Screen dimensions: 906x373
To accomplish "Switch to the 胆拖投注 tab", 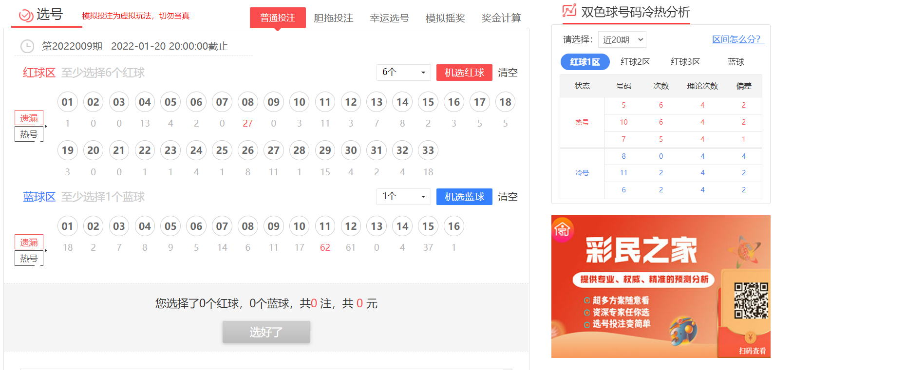I will [333, 18].
